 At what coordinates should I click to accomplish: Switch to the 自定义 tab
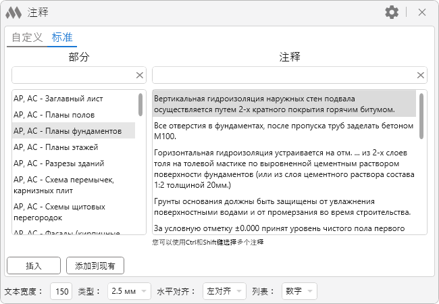pyautogui.click(x=27, y=38)
